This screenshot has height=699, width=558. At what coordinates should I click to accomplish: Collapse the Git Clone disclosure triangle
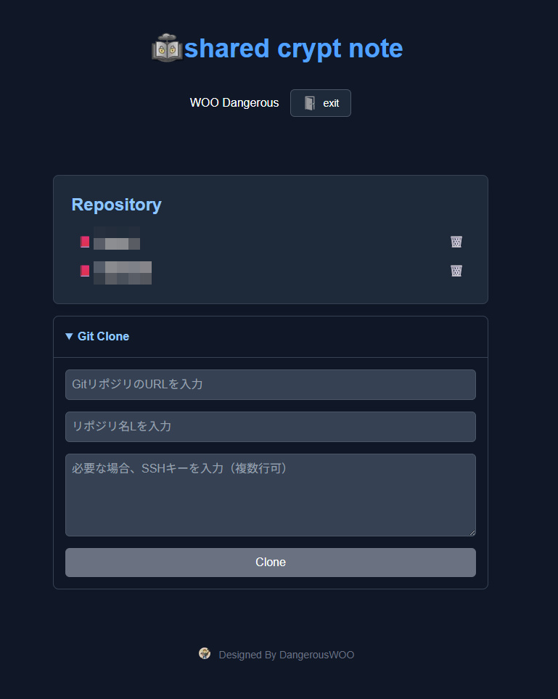[69, 337]
